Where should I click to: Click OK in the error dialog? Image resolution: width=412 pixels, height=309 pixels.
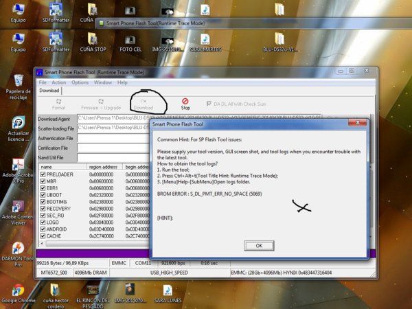259,246
